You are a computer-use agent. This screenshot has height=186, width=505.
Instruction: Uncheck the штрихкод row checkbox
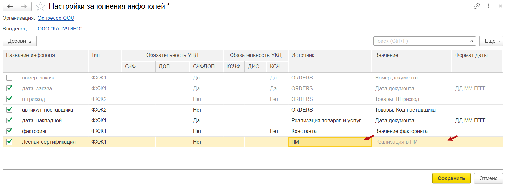9,99
